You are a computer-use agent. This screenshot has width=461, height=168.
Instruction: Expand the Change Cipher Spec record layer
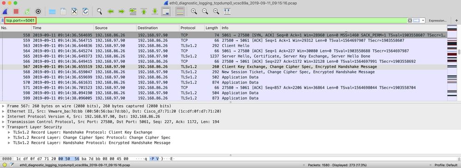9,138
